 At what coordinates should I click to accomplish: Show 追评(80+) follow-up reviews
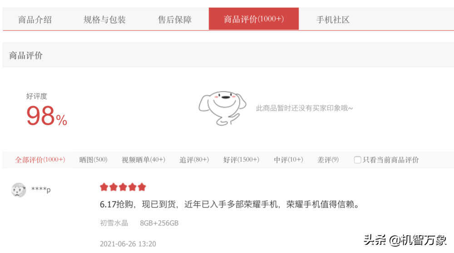[x=194, y=160]
